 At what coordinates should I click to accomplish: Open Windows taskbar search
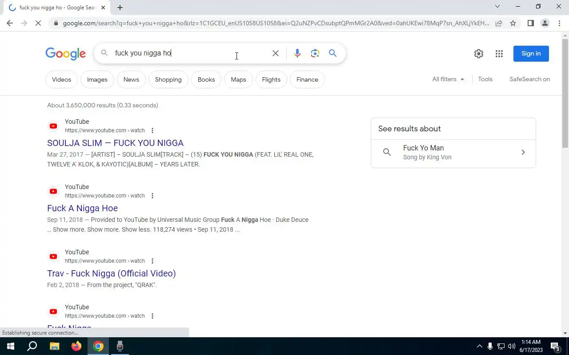(x=32, y=346)
